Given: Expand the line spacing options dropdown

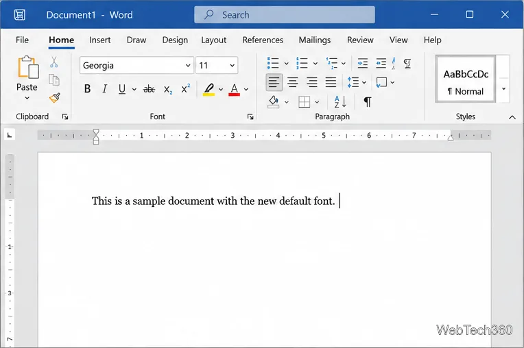Looking at the screenshot, I should pyautogui.click(x=364, y=82).
